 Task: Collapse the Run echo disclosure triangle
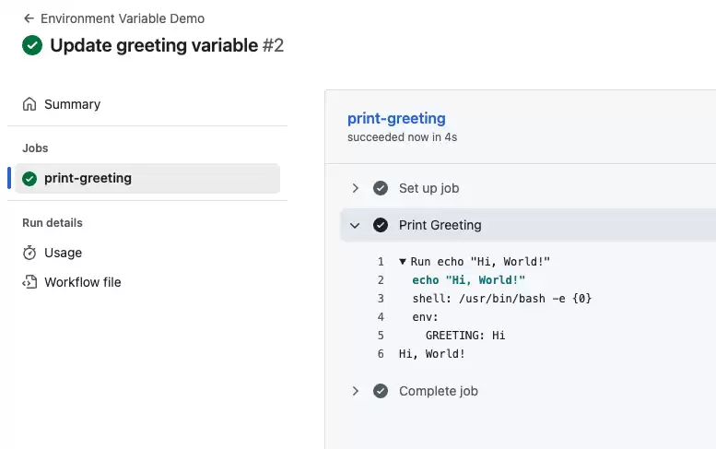tap(403, 262)
